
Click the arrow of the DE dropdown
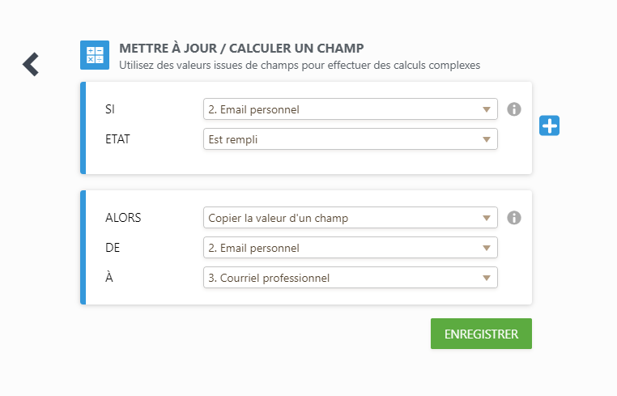pyautogui.click(x=487, y=248)
